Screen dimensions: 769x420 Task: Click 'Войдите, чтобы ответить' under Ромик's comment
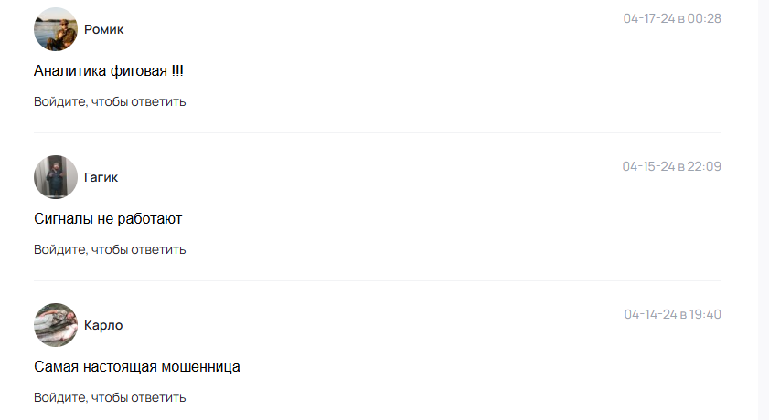[110, 102]
